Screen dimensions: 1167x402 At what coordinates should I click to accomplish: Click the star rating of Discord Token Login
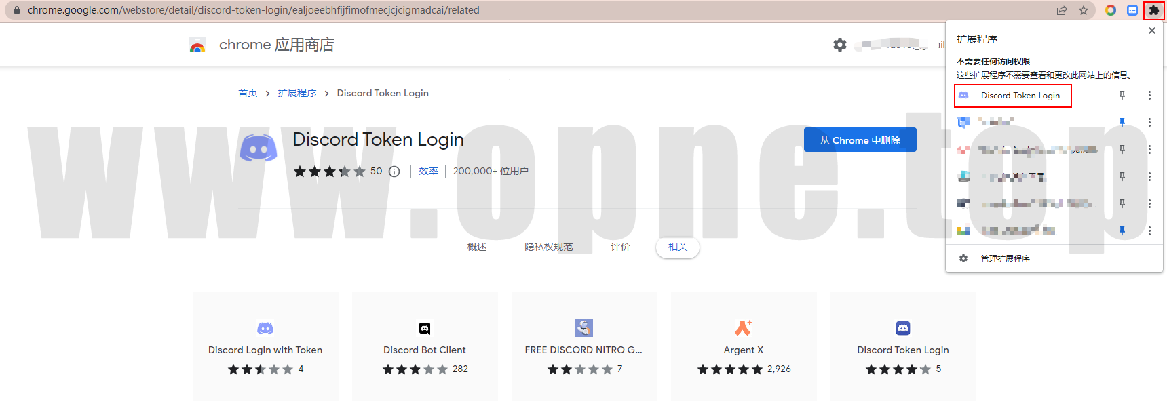[x=329, y=172]
